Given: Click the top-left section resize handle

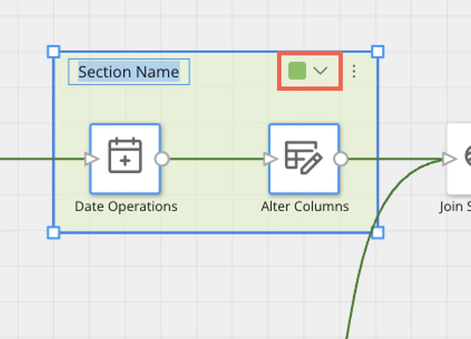Looking at the screenshot, I should coord(54,51).
